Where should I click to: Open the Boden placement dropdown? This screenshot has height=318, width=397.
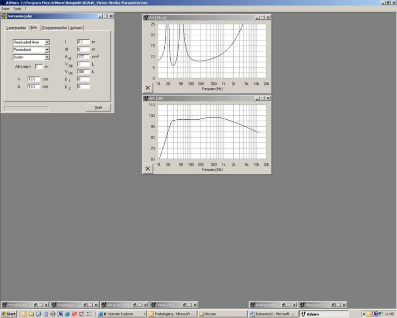point(47,57)
